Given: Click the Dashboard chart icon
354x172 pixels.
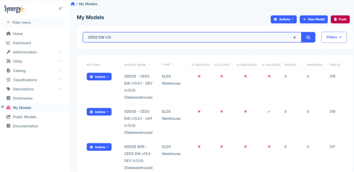Looking at the screenshot, I should tap(8, 43).
